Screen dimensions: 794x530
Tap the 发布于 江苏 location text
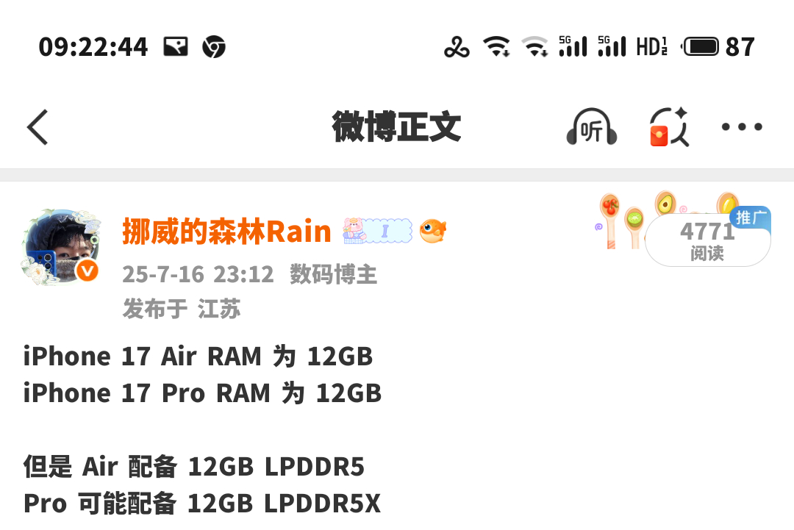click(x=182, y=308)
